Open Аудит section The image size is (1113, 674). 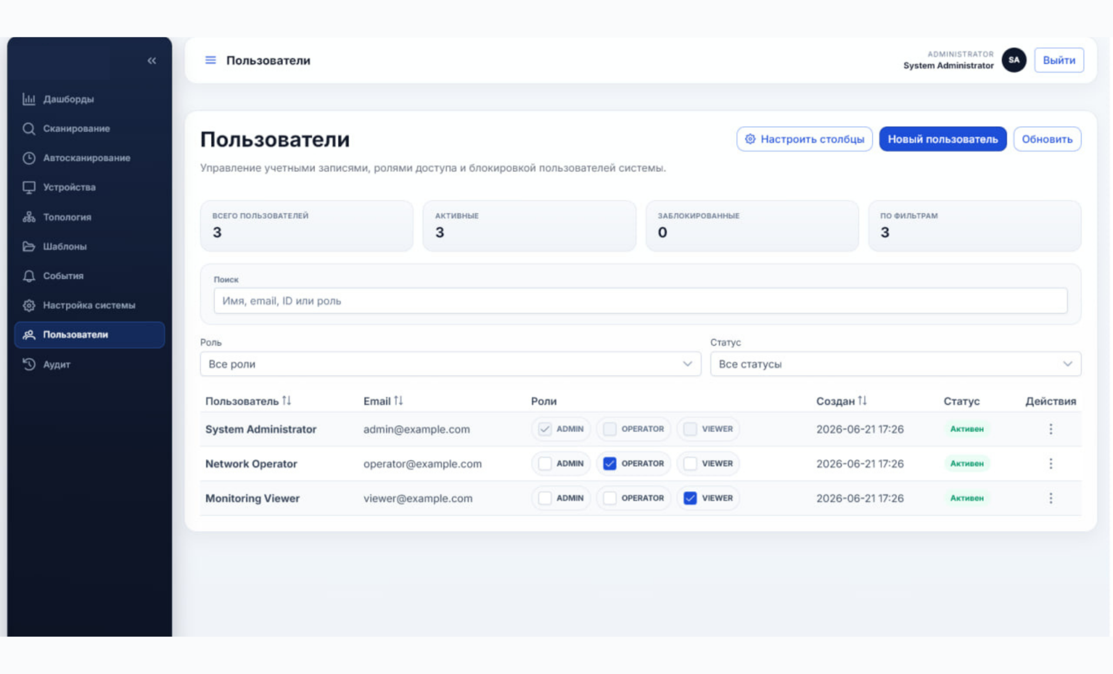coord(90,364)
